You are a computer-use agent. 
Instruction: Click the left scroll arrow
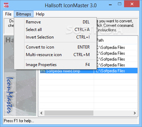(41, 113)
